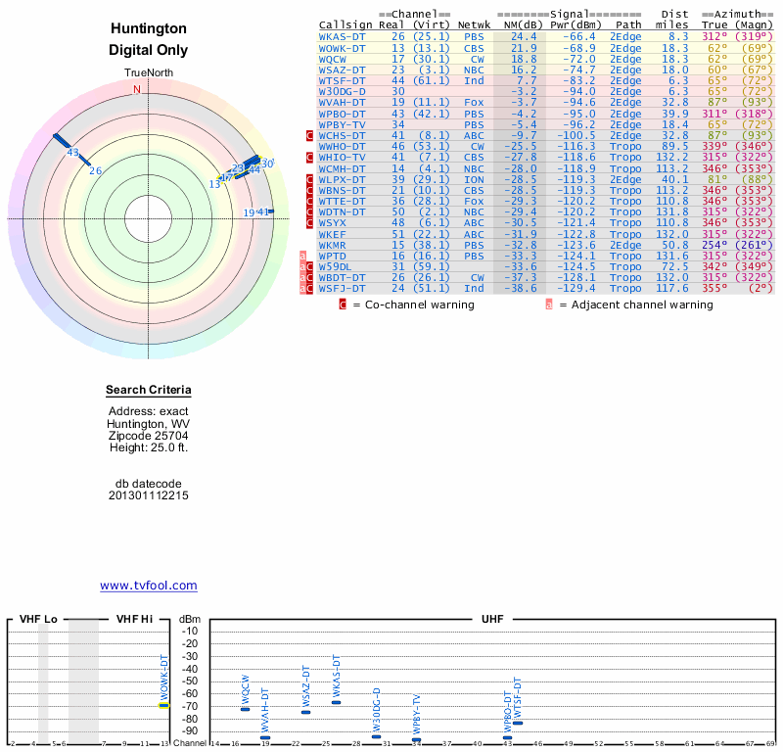Click the Callsign column header

[343, 24]
